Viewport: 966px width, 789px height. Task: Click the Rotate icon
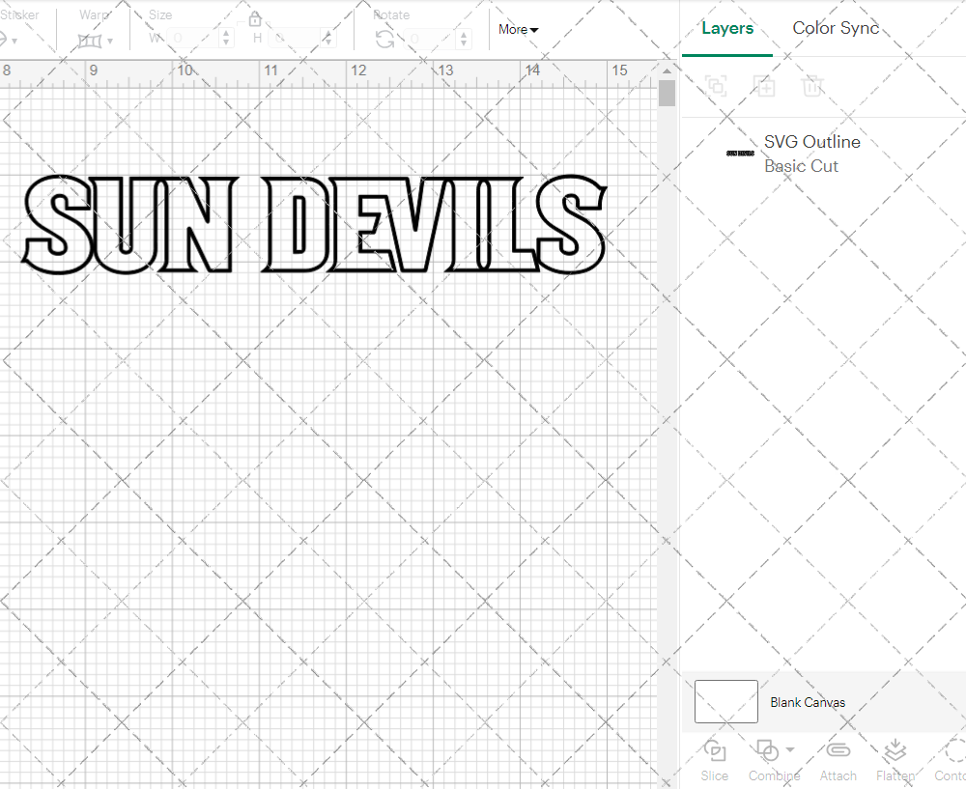click(385, 40)
